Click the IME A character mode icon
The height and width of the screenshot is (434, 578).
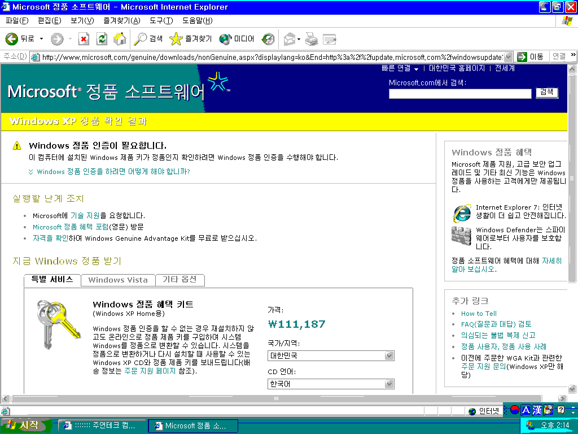pyautogui.click(x=526, y=410)
